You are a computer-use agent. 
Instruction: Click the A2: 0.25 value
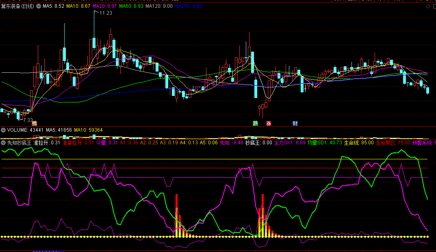(x=149, y=143)
